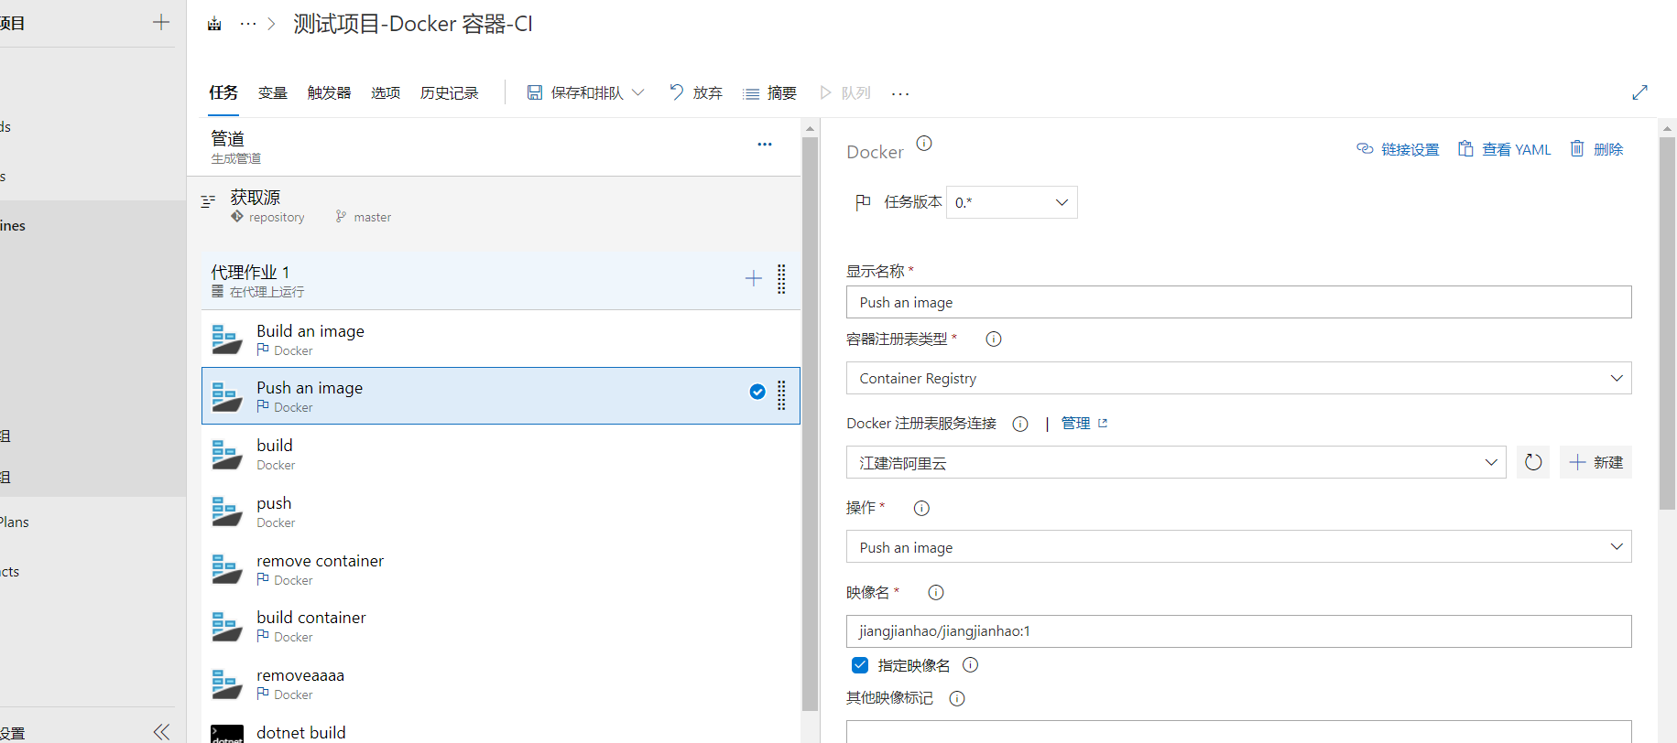Image resolution: width=1677 pixels, height=743 pixels.
Task: Open the 操作 Push an image dropdown
Action: [1238, 547]
